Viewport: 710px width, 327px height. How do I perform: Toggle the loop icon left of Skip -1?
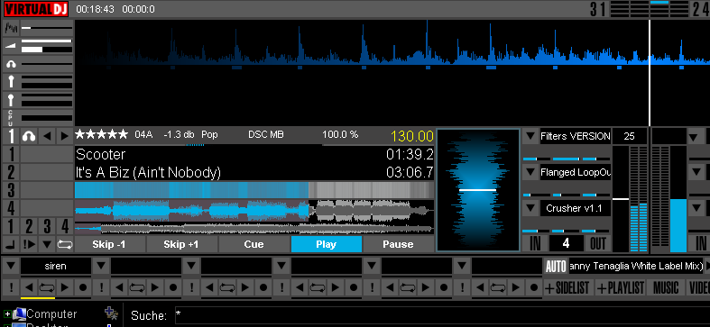pos(64,244)
